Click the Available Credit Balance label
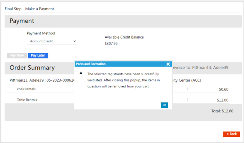Viewport: 244px width, 143px height. point(124,37)
